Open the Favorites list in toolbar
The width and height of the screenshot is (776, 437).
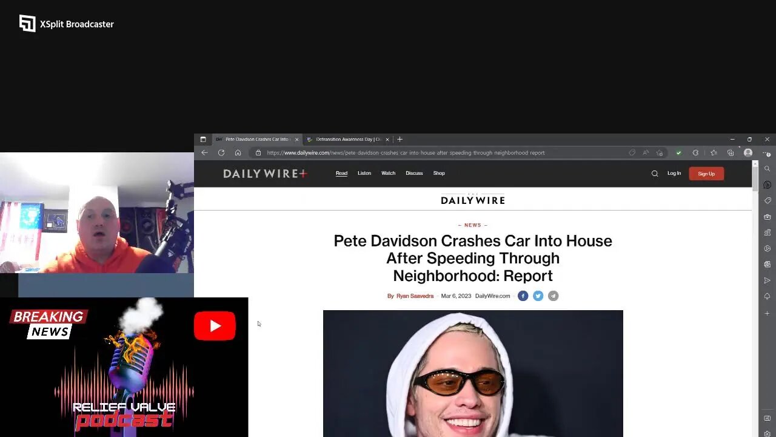tap(714, 153)
